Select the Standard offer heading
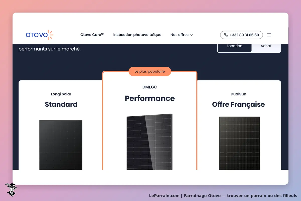 click(61, 104)
